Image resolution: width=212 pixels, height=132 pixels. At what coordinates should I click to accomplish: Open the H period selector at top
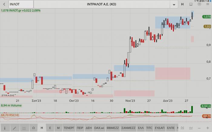point(182,5)
